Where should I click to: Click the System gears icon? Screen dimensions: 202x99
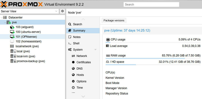70,50
